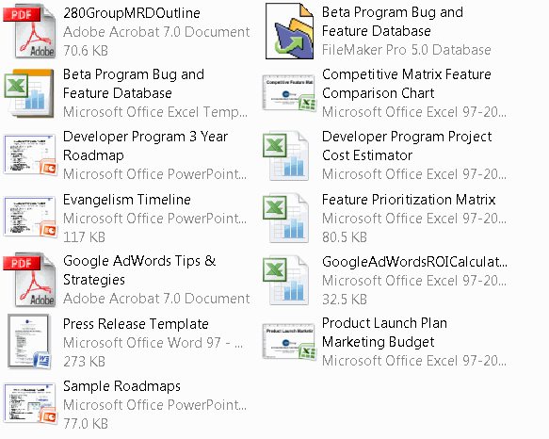
Task: Select the Google AdWords Tips & Strategies name
Action: 139,270
